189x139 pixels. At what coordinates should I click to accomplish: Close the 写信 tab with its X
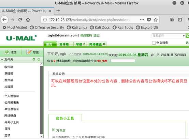click(x=84, y=44)
